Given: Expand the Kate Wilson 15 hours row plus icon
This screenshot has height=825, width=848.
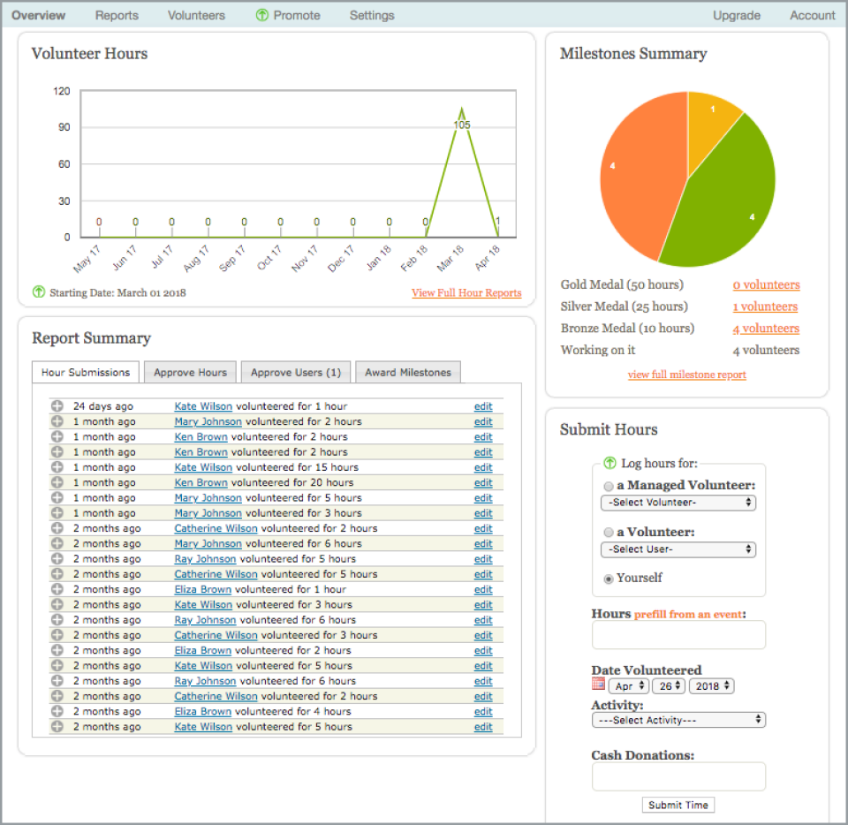Looking at the screenshot, I should click(x=57, y=467).
